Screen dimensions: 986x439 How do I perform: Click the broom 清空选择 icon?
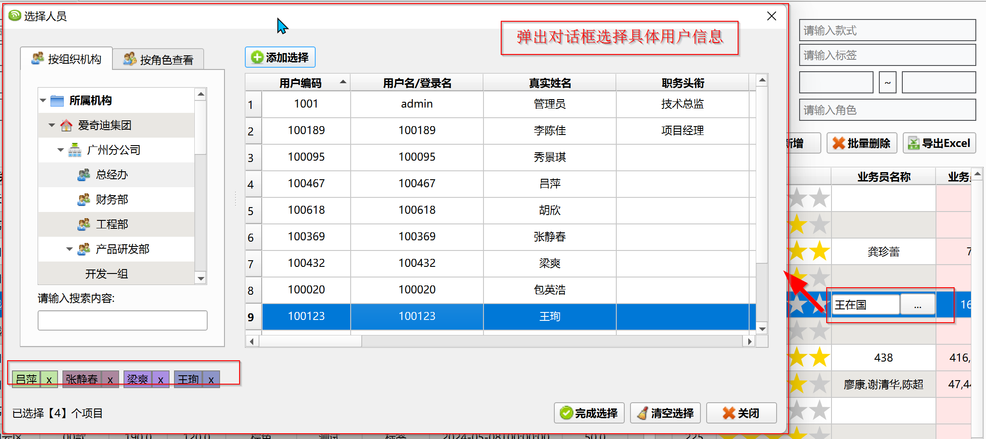pos(642,413)
